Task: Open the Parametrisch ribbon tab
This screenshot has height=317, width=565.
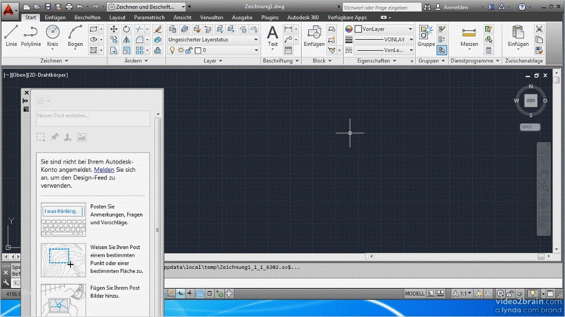Action: tap(149, 18)
